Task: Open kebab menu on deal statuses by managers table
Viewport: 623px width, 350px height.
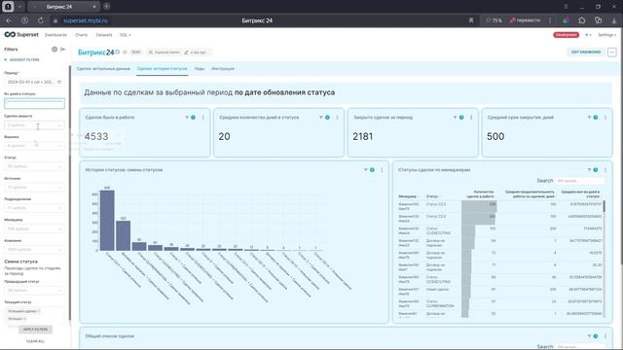Action: tap(605, 170)
